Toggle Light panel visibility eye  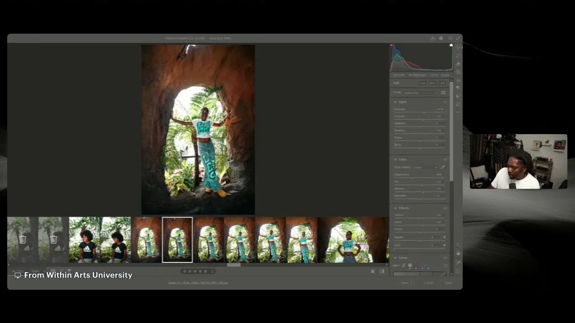[446, 102]
